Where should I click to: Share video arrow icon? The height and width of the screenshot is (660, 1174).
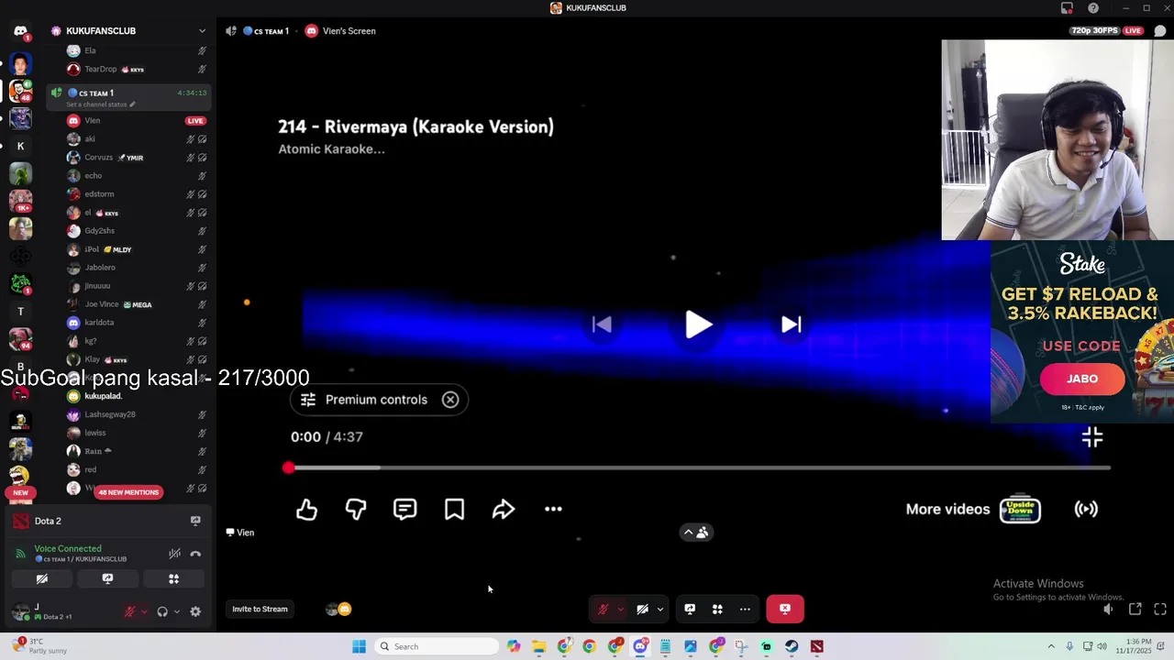(504, 510)
